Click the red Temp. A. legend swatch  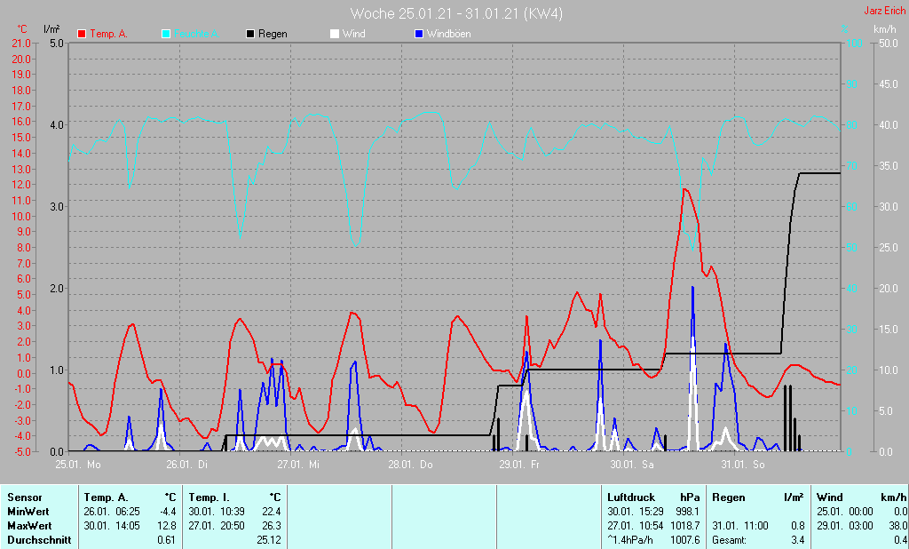tap(81, 34)
